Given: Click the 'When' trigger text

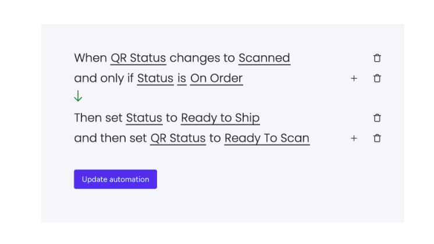Looking at the screenshot, I should point(91,58).
